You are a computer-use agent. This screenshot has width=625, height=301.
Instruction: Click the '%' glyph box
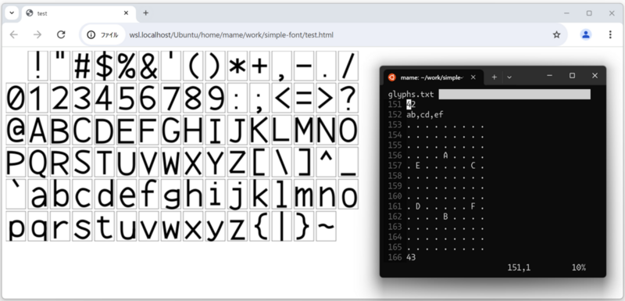[127, 66]
